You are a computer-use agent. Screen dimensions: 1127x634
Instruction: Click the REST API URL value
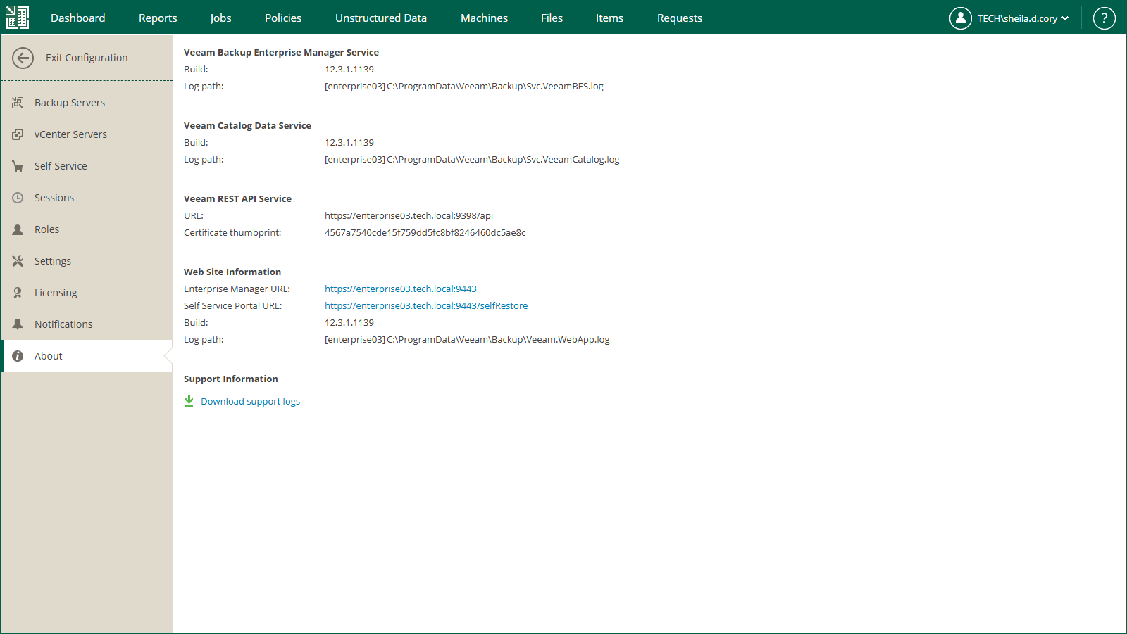click(x=409, y=216)
